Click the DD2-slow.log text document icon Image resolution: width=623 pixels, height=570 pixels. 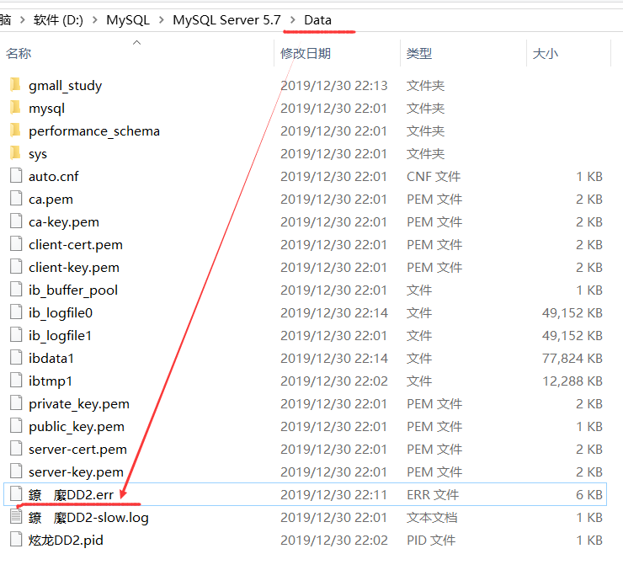pyautogui.click(x=15, y=517)
